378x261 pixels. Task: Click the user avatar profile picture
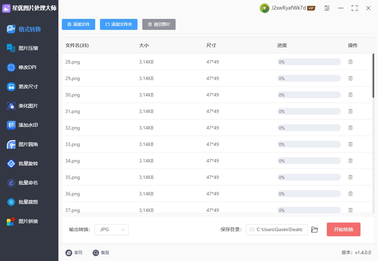(x=264, y=8)
